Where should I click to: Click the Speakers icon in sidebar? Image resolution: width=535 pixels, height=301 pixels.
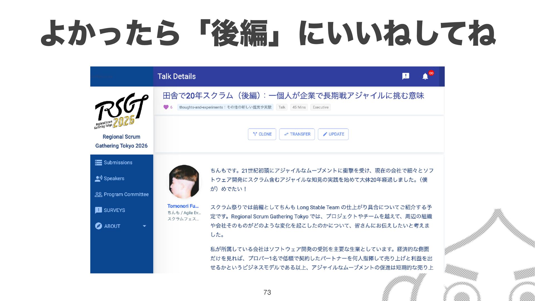click(x=98, y=178)
